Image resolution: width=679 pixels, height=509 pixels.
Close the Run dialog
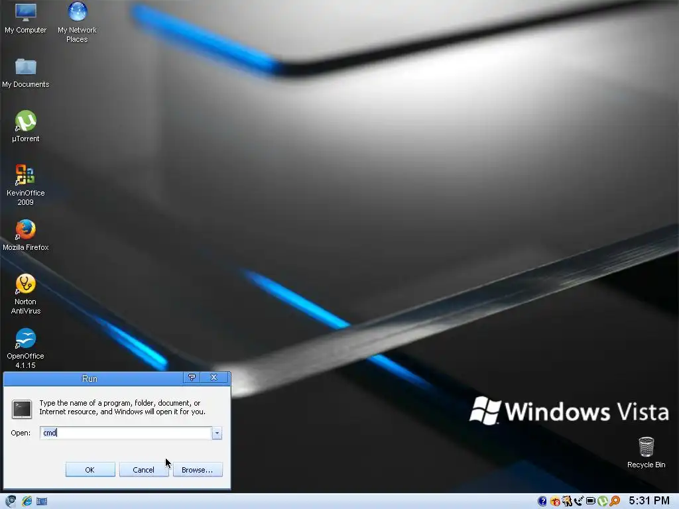tap(214, 377)
